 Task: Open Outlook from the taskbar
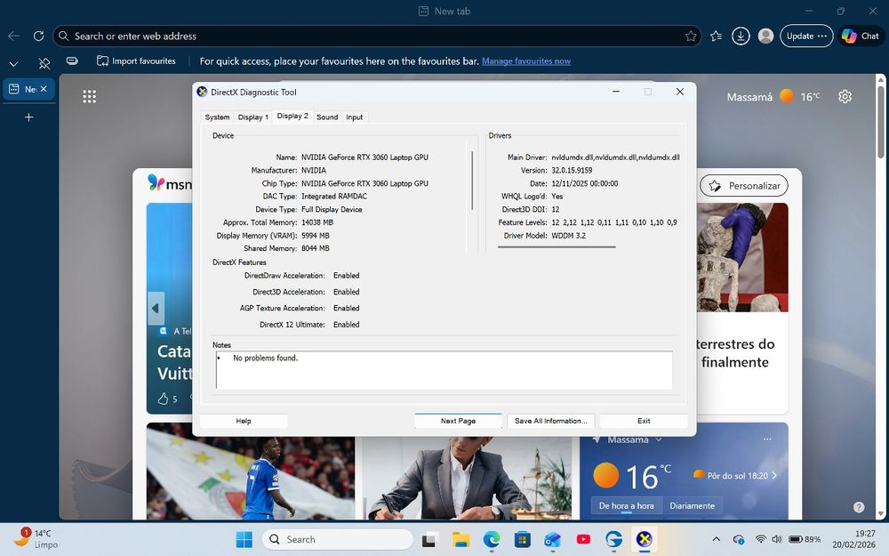point(552,540)
